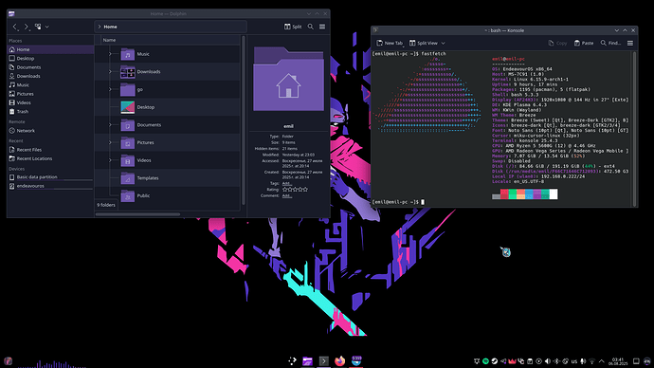
Task: Open Recent Files in the Places panel
Action: coord(50,149)
